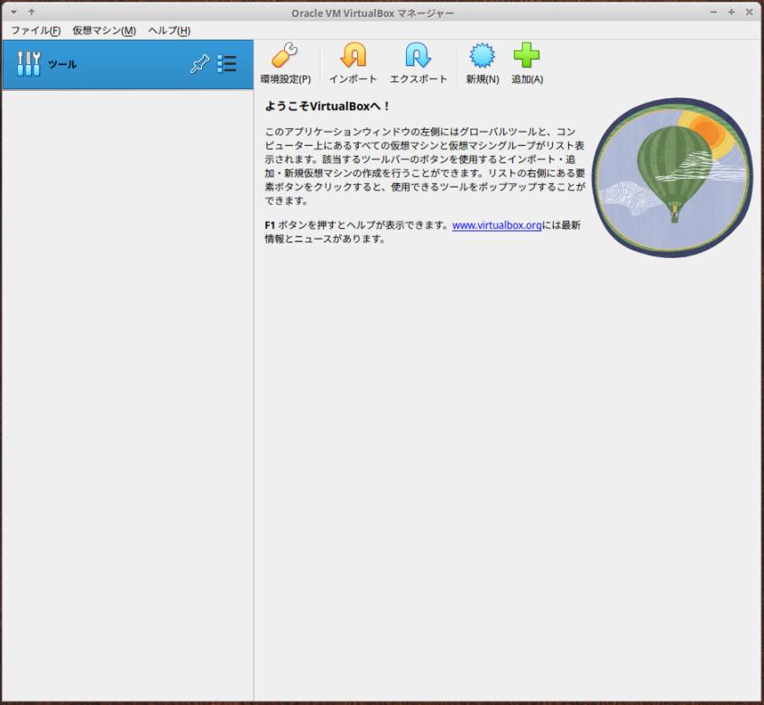The image size is (764, 705).
Task: Select the ツール item label
Action: pyautogui.click(x=62, y=64)
